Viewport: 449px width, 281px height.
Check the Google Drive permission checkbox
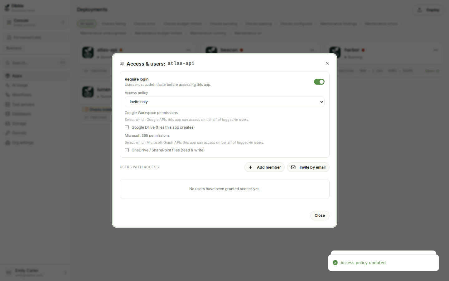pyautogui.click(x=127, y=127)
